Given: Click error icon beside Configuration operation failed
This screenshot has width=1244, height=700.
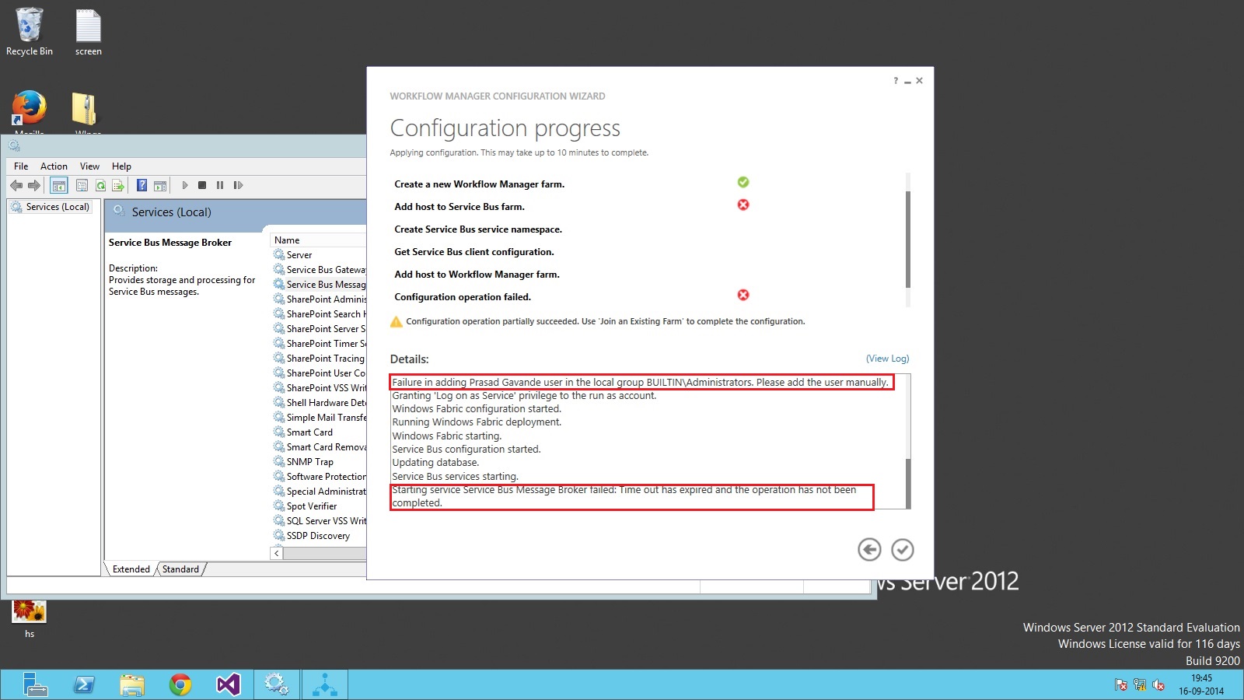Looking at the screenshot, I should pyautogui.click(x=743, y=295).
